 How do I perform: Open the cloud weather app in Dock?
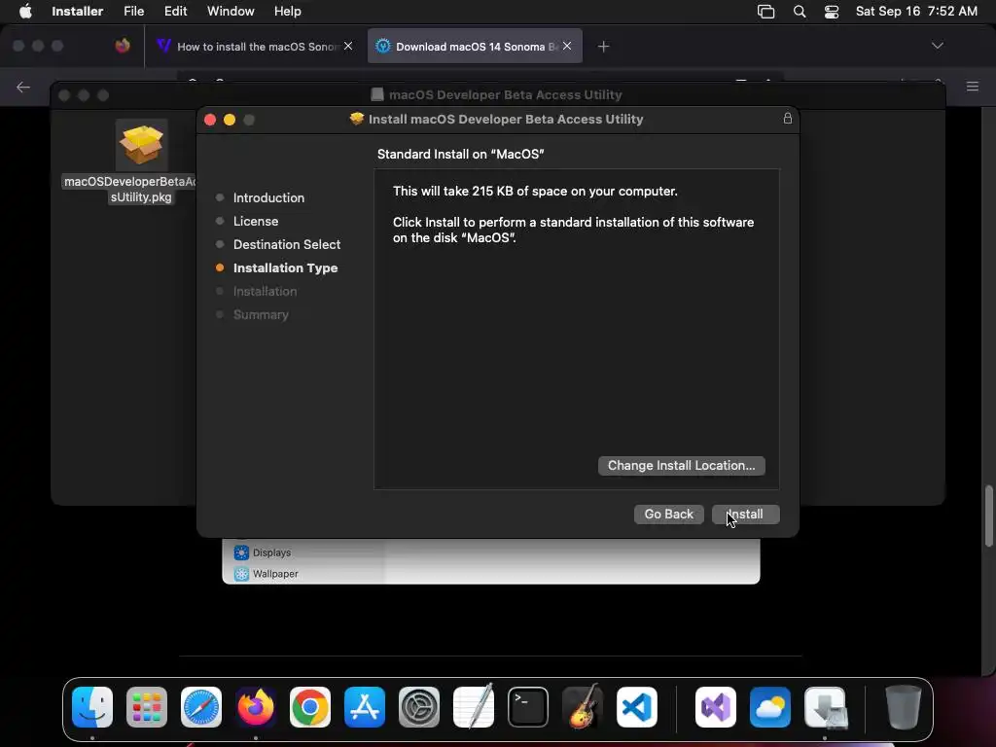coord(770,707)
